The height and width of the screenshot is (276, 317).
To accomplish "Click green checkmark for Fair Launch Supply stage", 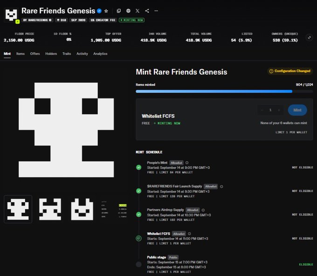I will tap(139, 191).
